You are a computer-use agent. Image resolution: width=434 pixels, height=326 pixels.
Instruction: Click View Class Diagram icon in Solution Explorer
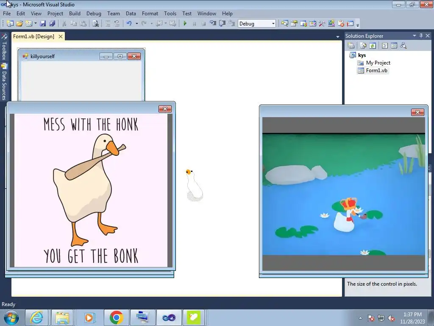tap(403, 45)
